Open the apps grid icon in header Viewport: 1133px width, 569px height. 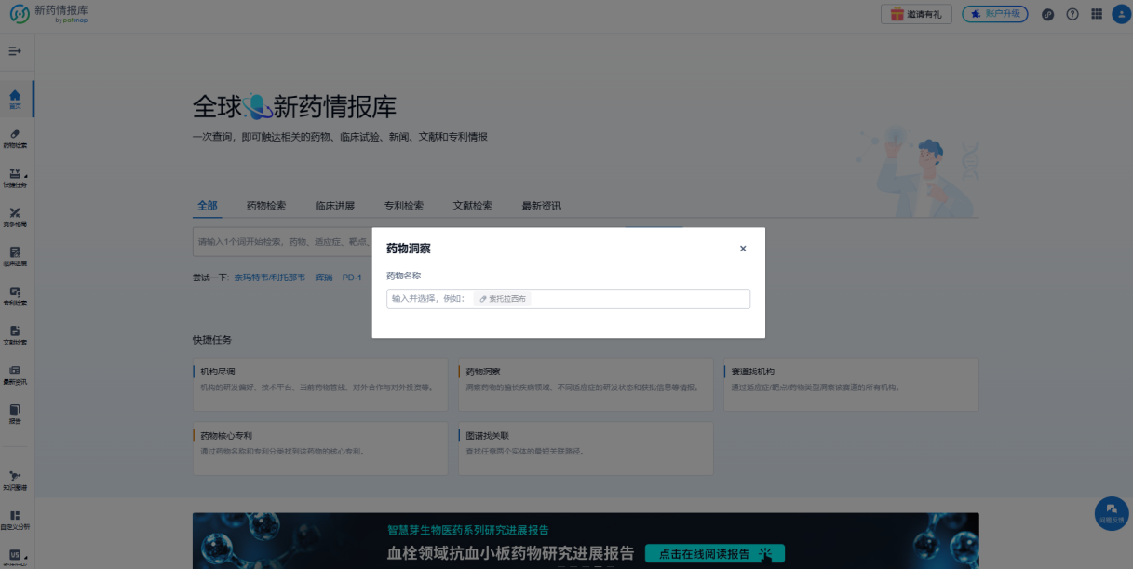pos(1096,14)
